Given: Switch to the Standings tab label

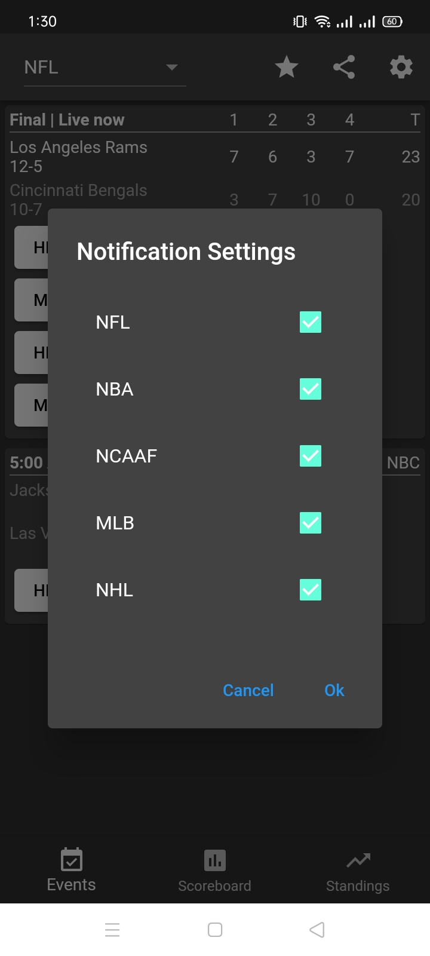Looking at the screenshot, I should click(358, 885).
